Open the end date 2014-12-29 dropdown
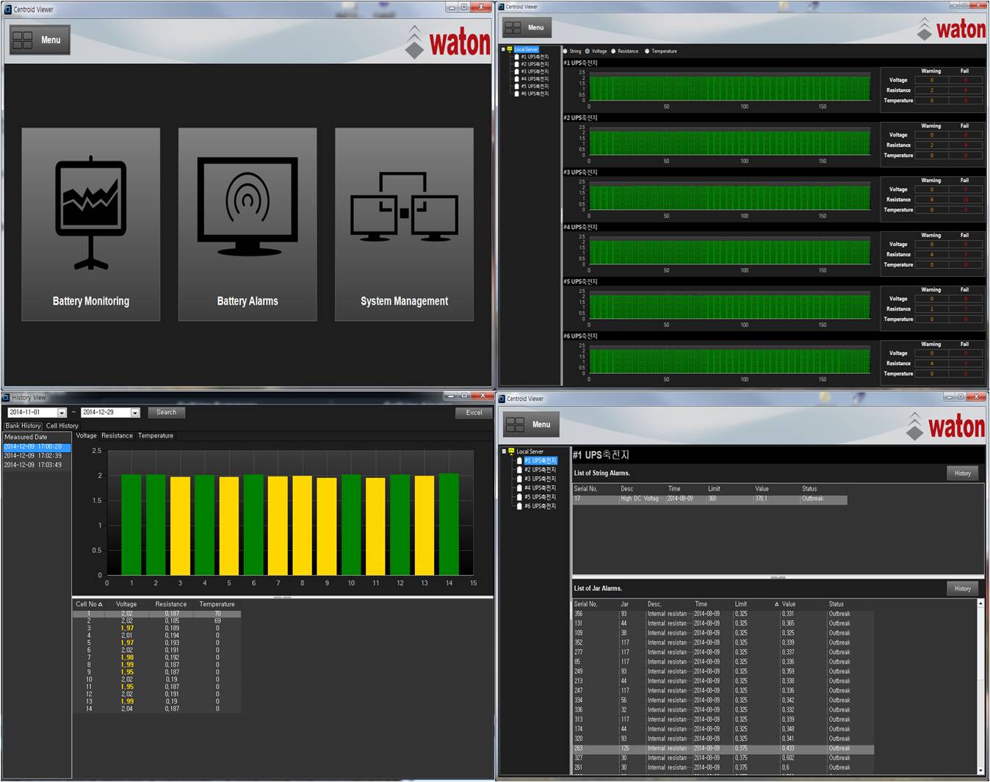Image resolution: width=990 pixels, height=782 pixels. 135,413
